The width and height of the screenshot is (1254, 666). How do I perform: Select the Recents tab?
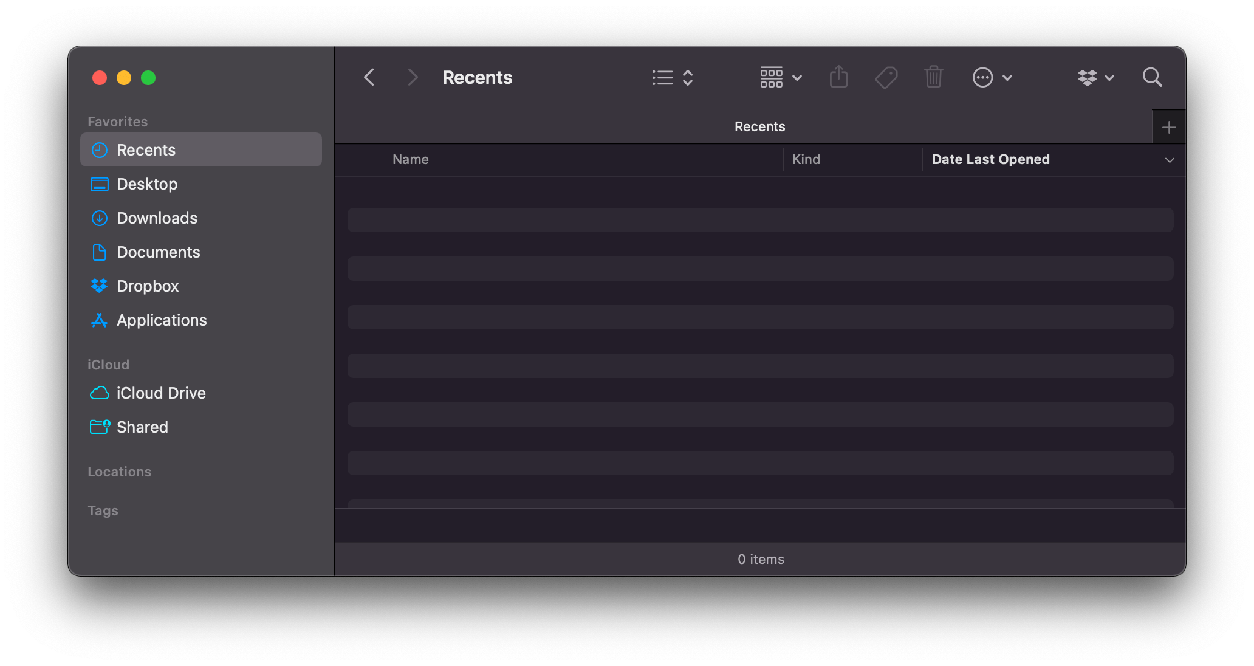click(759, 126)
